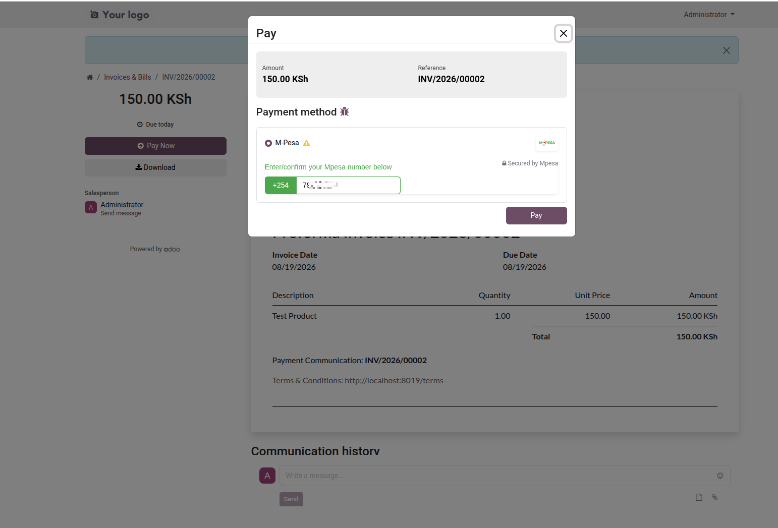Screen dimensions: 778x528
Task: Click the Test Product description cell
Action: (x=295, y=316)
